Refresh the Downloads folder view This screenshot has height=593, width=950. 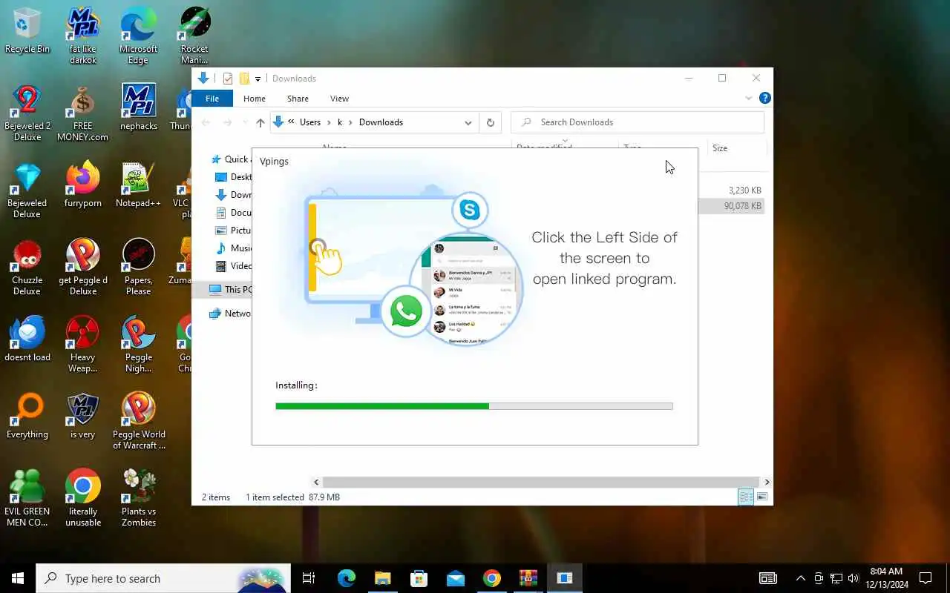[490, 122]
